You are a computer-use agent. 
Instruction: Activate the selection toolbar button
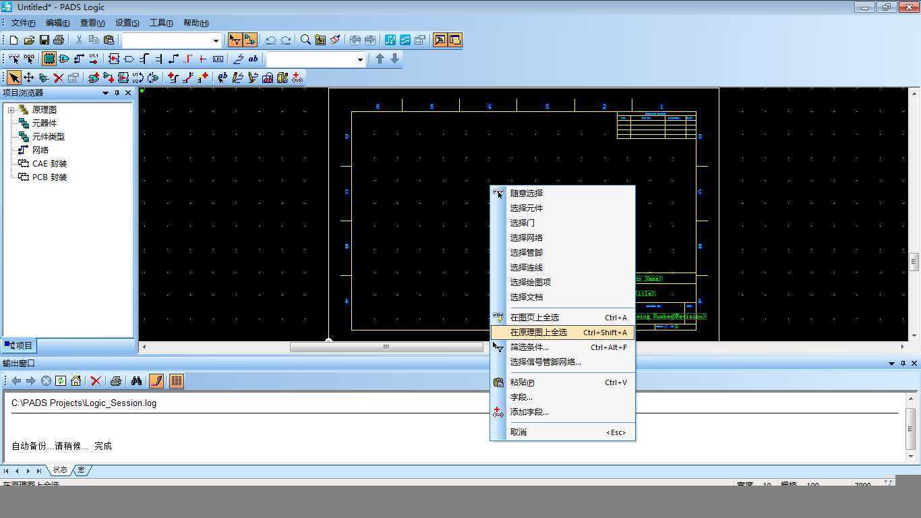[x=235, y=40]
